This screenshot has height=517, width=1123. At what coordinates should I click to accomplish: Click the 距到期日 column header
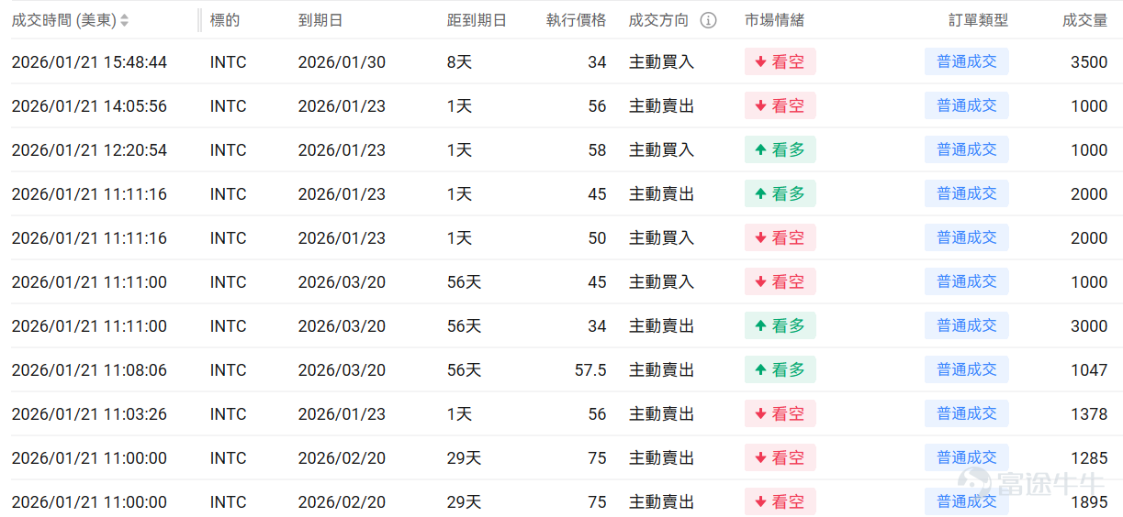[x=477, y=20]
